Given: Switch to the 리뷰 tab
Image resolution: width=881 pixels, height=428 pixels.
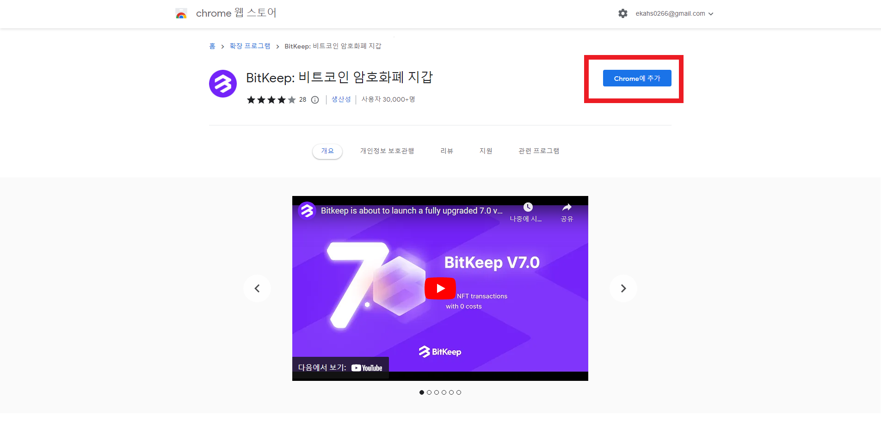Looking at the screenshot, I should click(x=446, y=151).
